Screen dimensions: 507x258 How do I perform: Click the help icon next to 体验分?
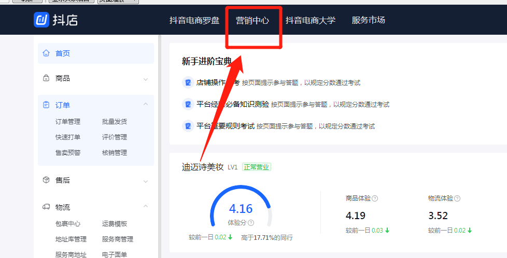[x=251, y=222]
